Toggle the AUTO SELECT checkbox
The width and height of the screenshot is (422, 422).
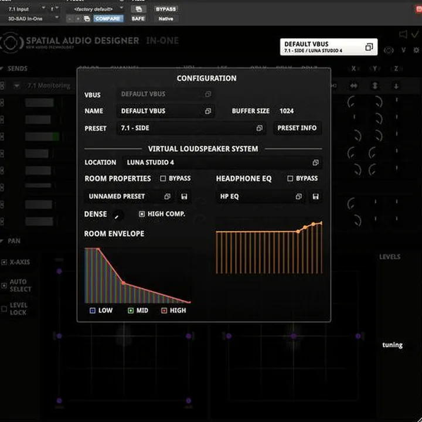[x=4, y=285]
